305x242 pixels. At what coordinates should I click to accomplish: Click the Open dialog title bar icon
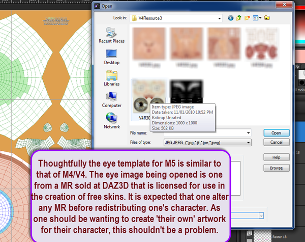pyautogui.click(x=97, y=6)
